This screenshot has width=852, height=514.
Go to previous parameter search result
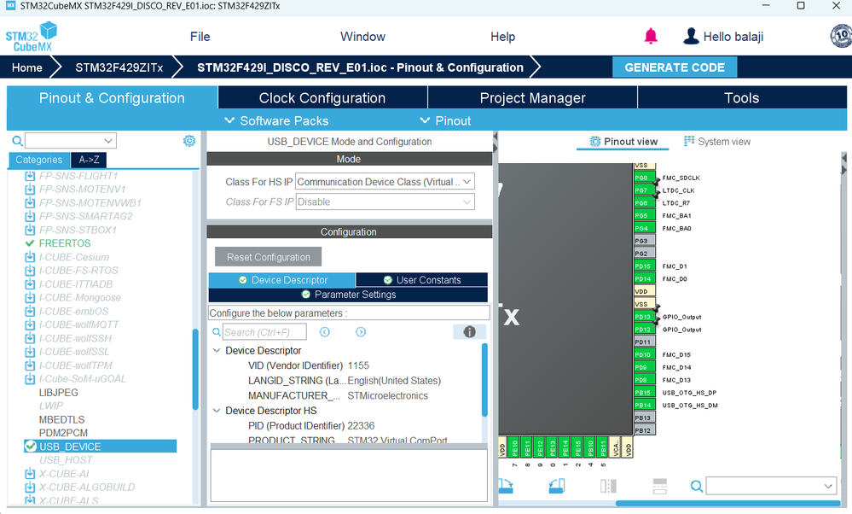325,332
